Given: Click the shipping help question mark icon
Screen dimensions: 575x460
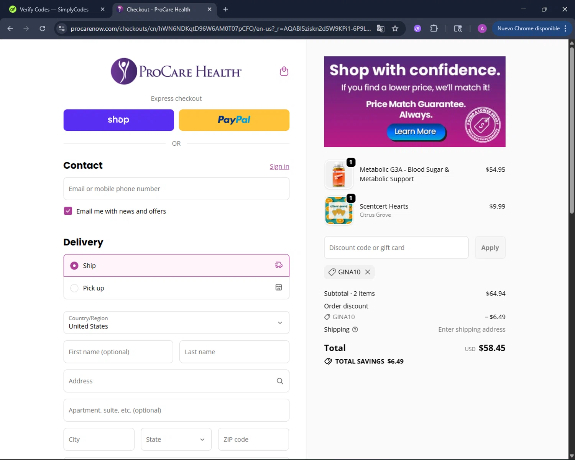Looking at the screenshot, I should (x=355, y=329).
